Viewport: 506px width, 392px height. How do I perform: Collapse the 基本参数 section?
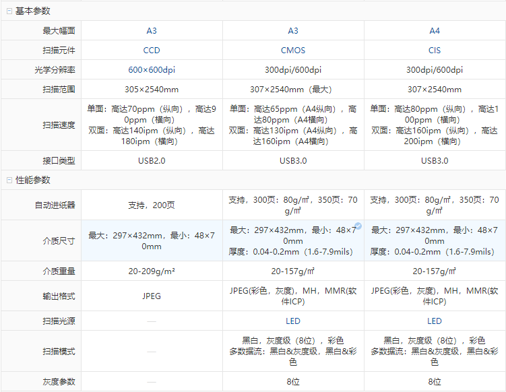9,11
